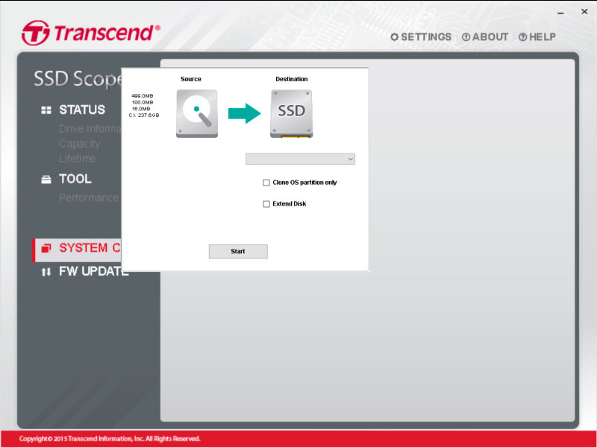Open the Lifetime status page

(x=77, y=159)
